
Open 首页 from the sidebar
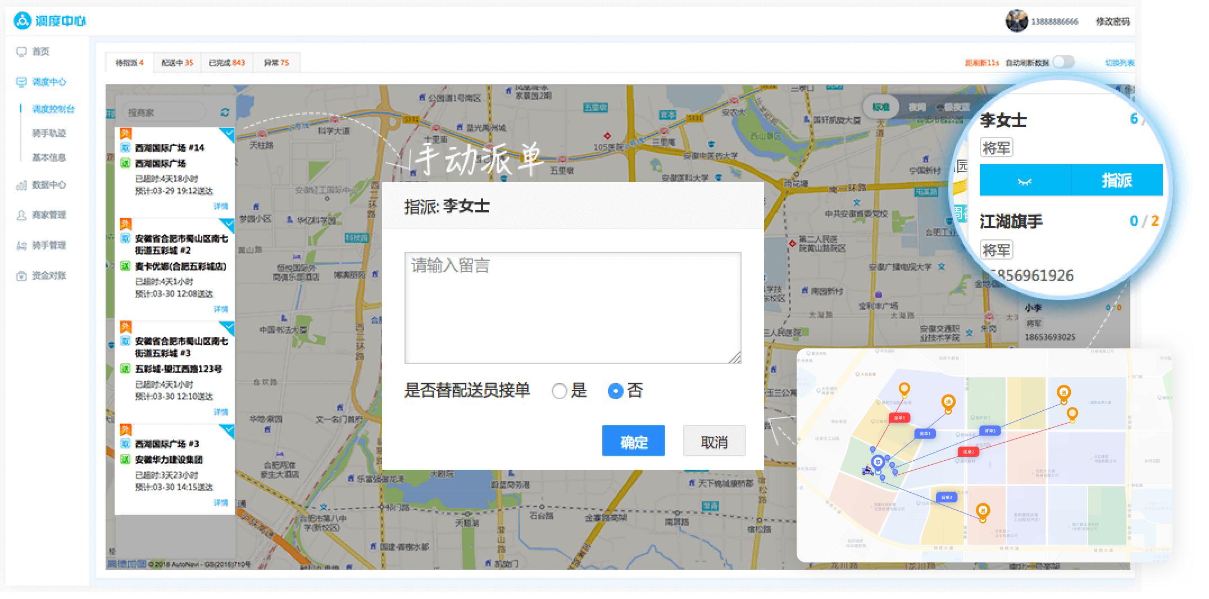(x=40, y=52)
